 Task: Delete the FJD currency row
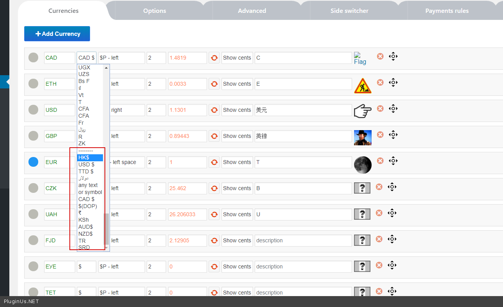click(x=379, y=239)
